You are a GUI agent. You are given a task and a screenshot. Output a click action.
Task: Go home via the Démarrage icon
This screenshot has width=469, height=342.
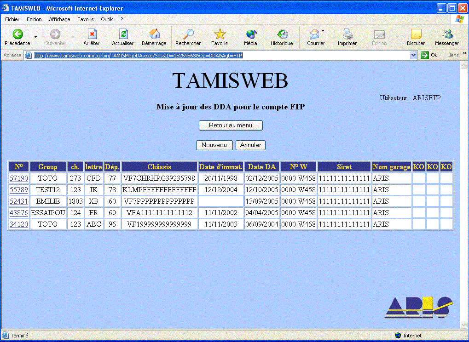coord(154,34)
